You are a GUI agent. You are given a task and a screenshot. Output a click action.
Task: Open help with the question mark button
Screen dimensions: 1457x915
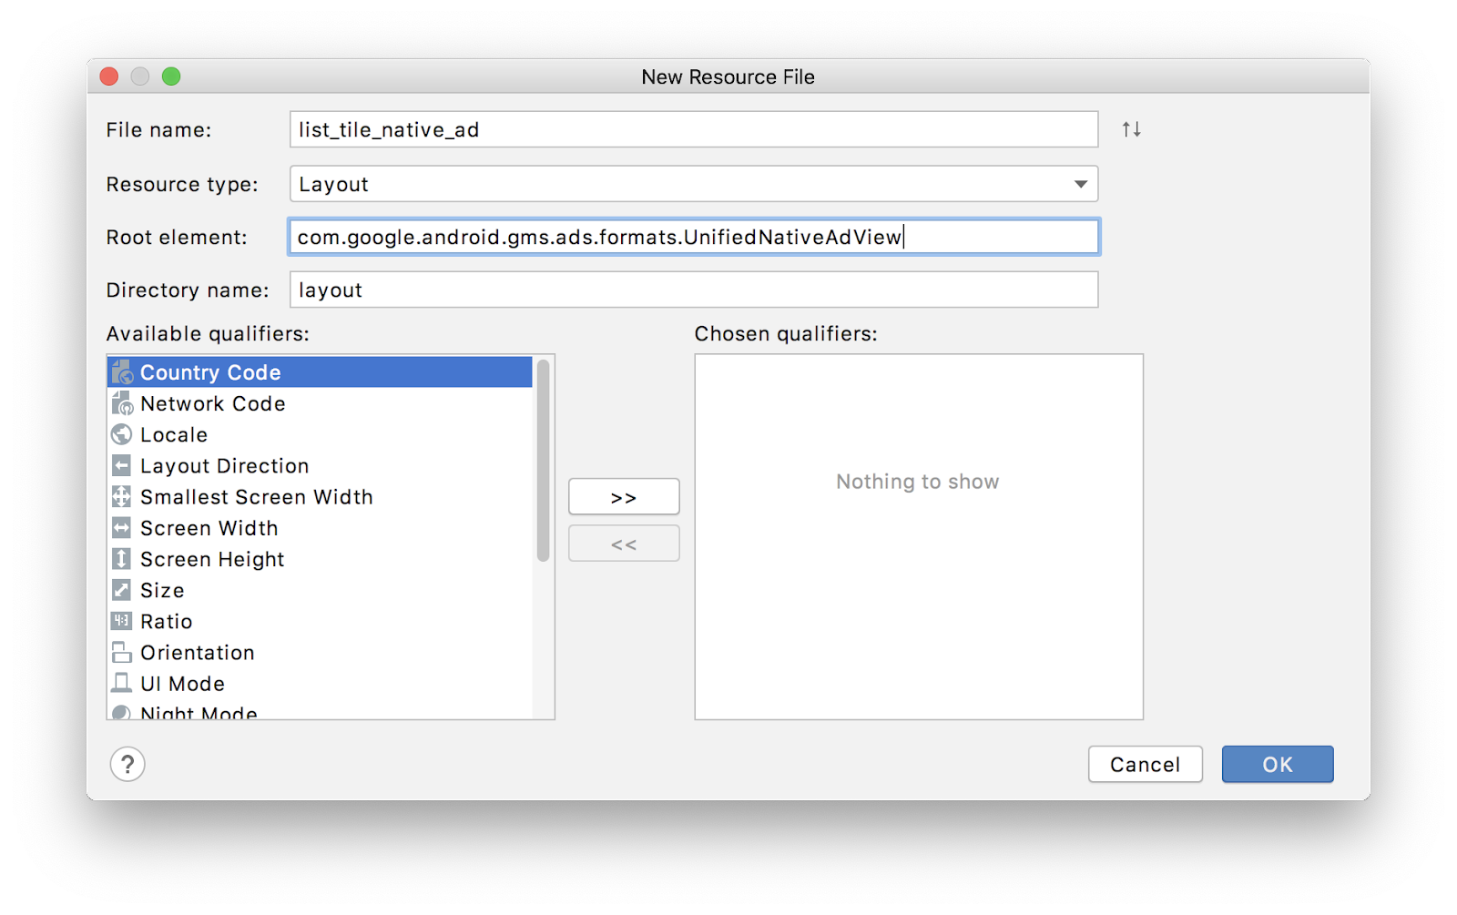tap(127, 765)
